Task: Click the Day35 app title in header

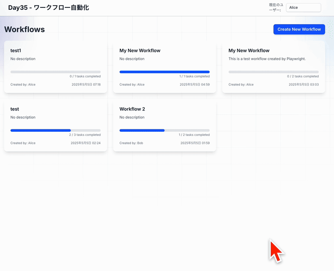Action: pos(49,8)
